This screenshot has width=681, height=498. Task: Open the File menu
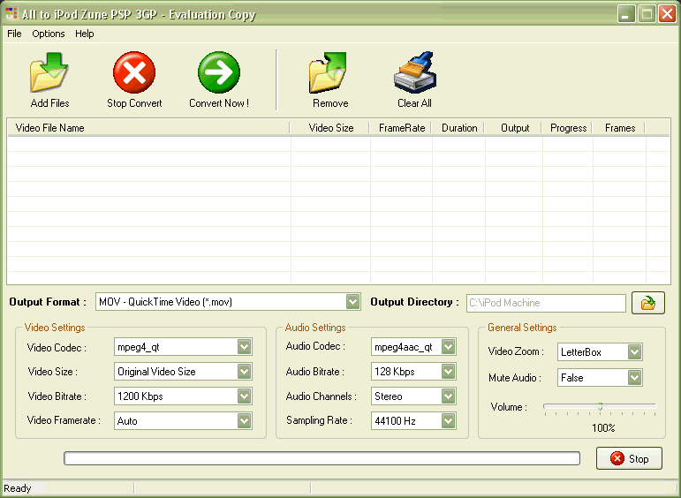coord(14,34)
